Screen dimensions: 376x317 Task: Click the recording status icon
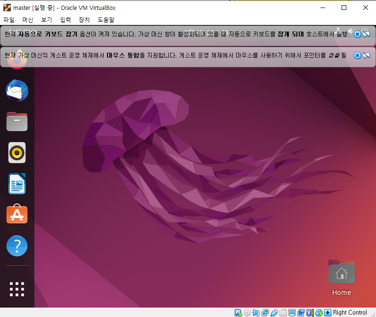click(301, 312)
